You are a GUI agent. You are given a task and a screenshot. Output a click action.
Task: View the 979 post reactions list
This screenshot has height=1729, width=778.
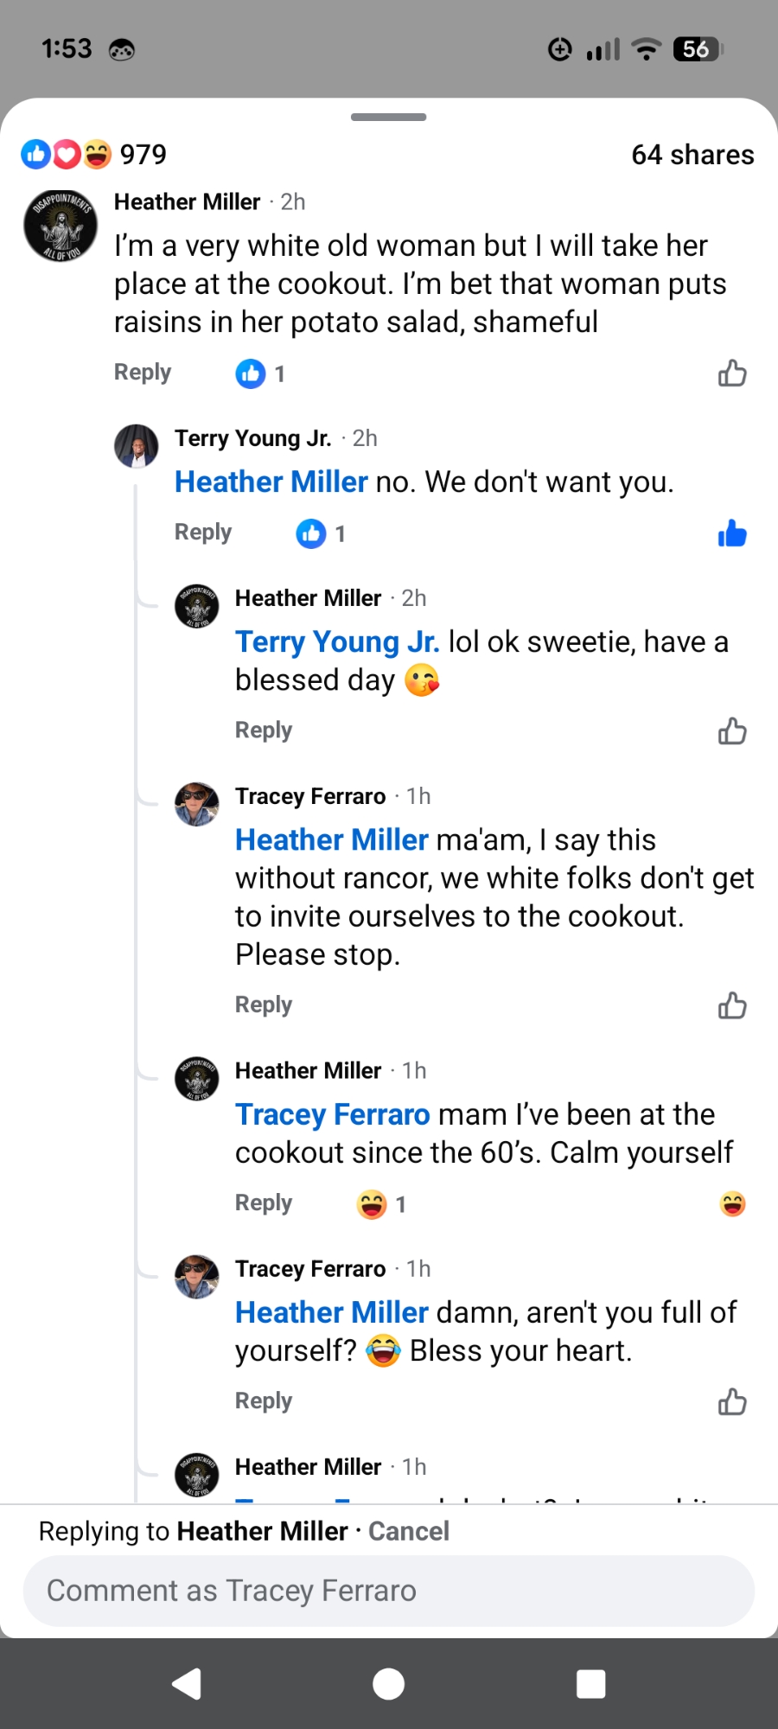click(95, 155)
